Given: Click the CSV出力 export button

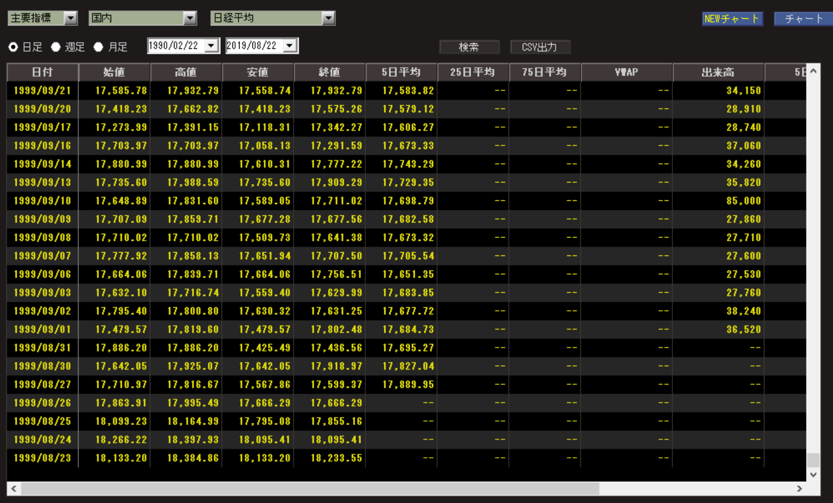Looking at the screenshot, I should tap(539, 47).
